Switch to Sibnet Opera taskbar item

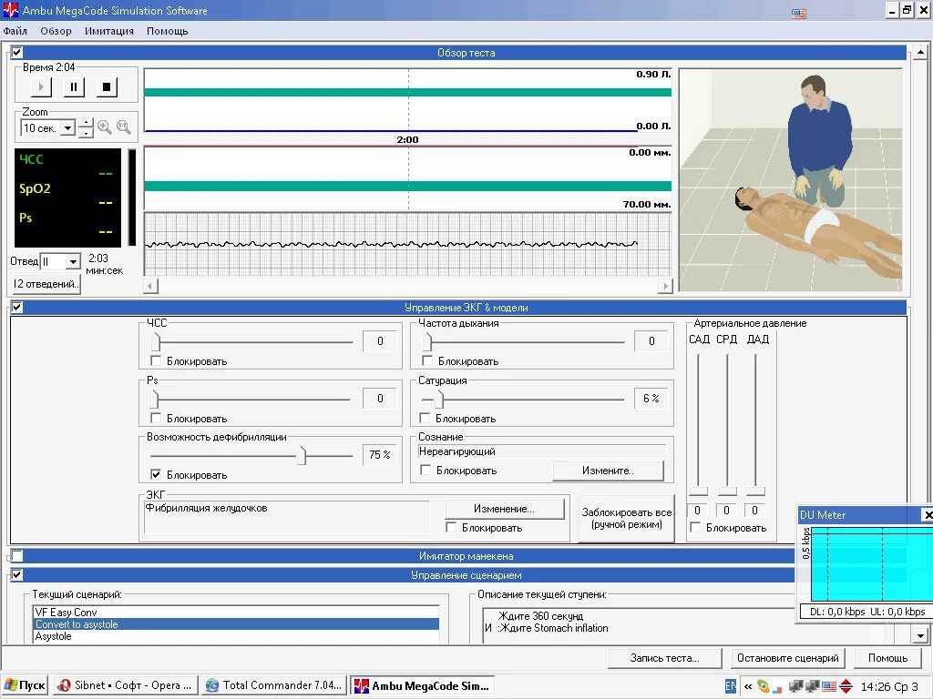pos(126,685)
